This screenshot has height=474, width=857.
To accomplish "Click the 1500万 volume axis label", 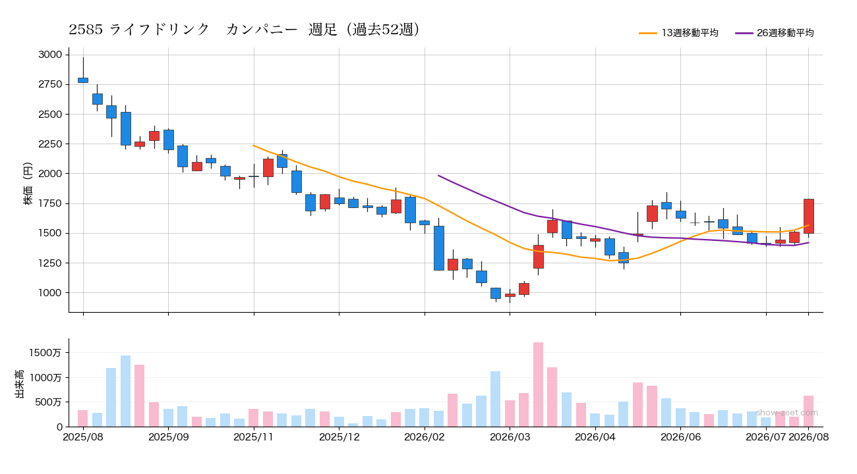I will (45, 353).
